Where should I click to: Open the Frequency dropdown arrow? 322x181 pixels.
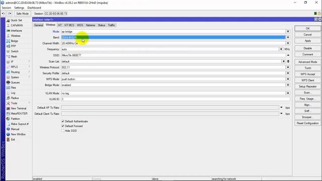[281, 49]
